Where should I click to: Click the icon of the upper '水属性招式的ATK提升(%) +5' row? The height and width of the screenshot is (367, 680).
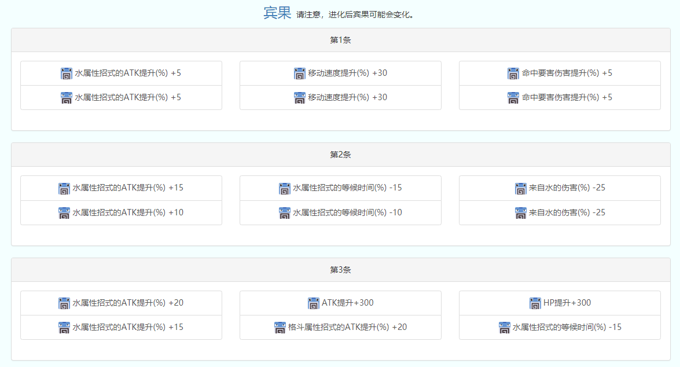pos(67,74)
